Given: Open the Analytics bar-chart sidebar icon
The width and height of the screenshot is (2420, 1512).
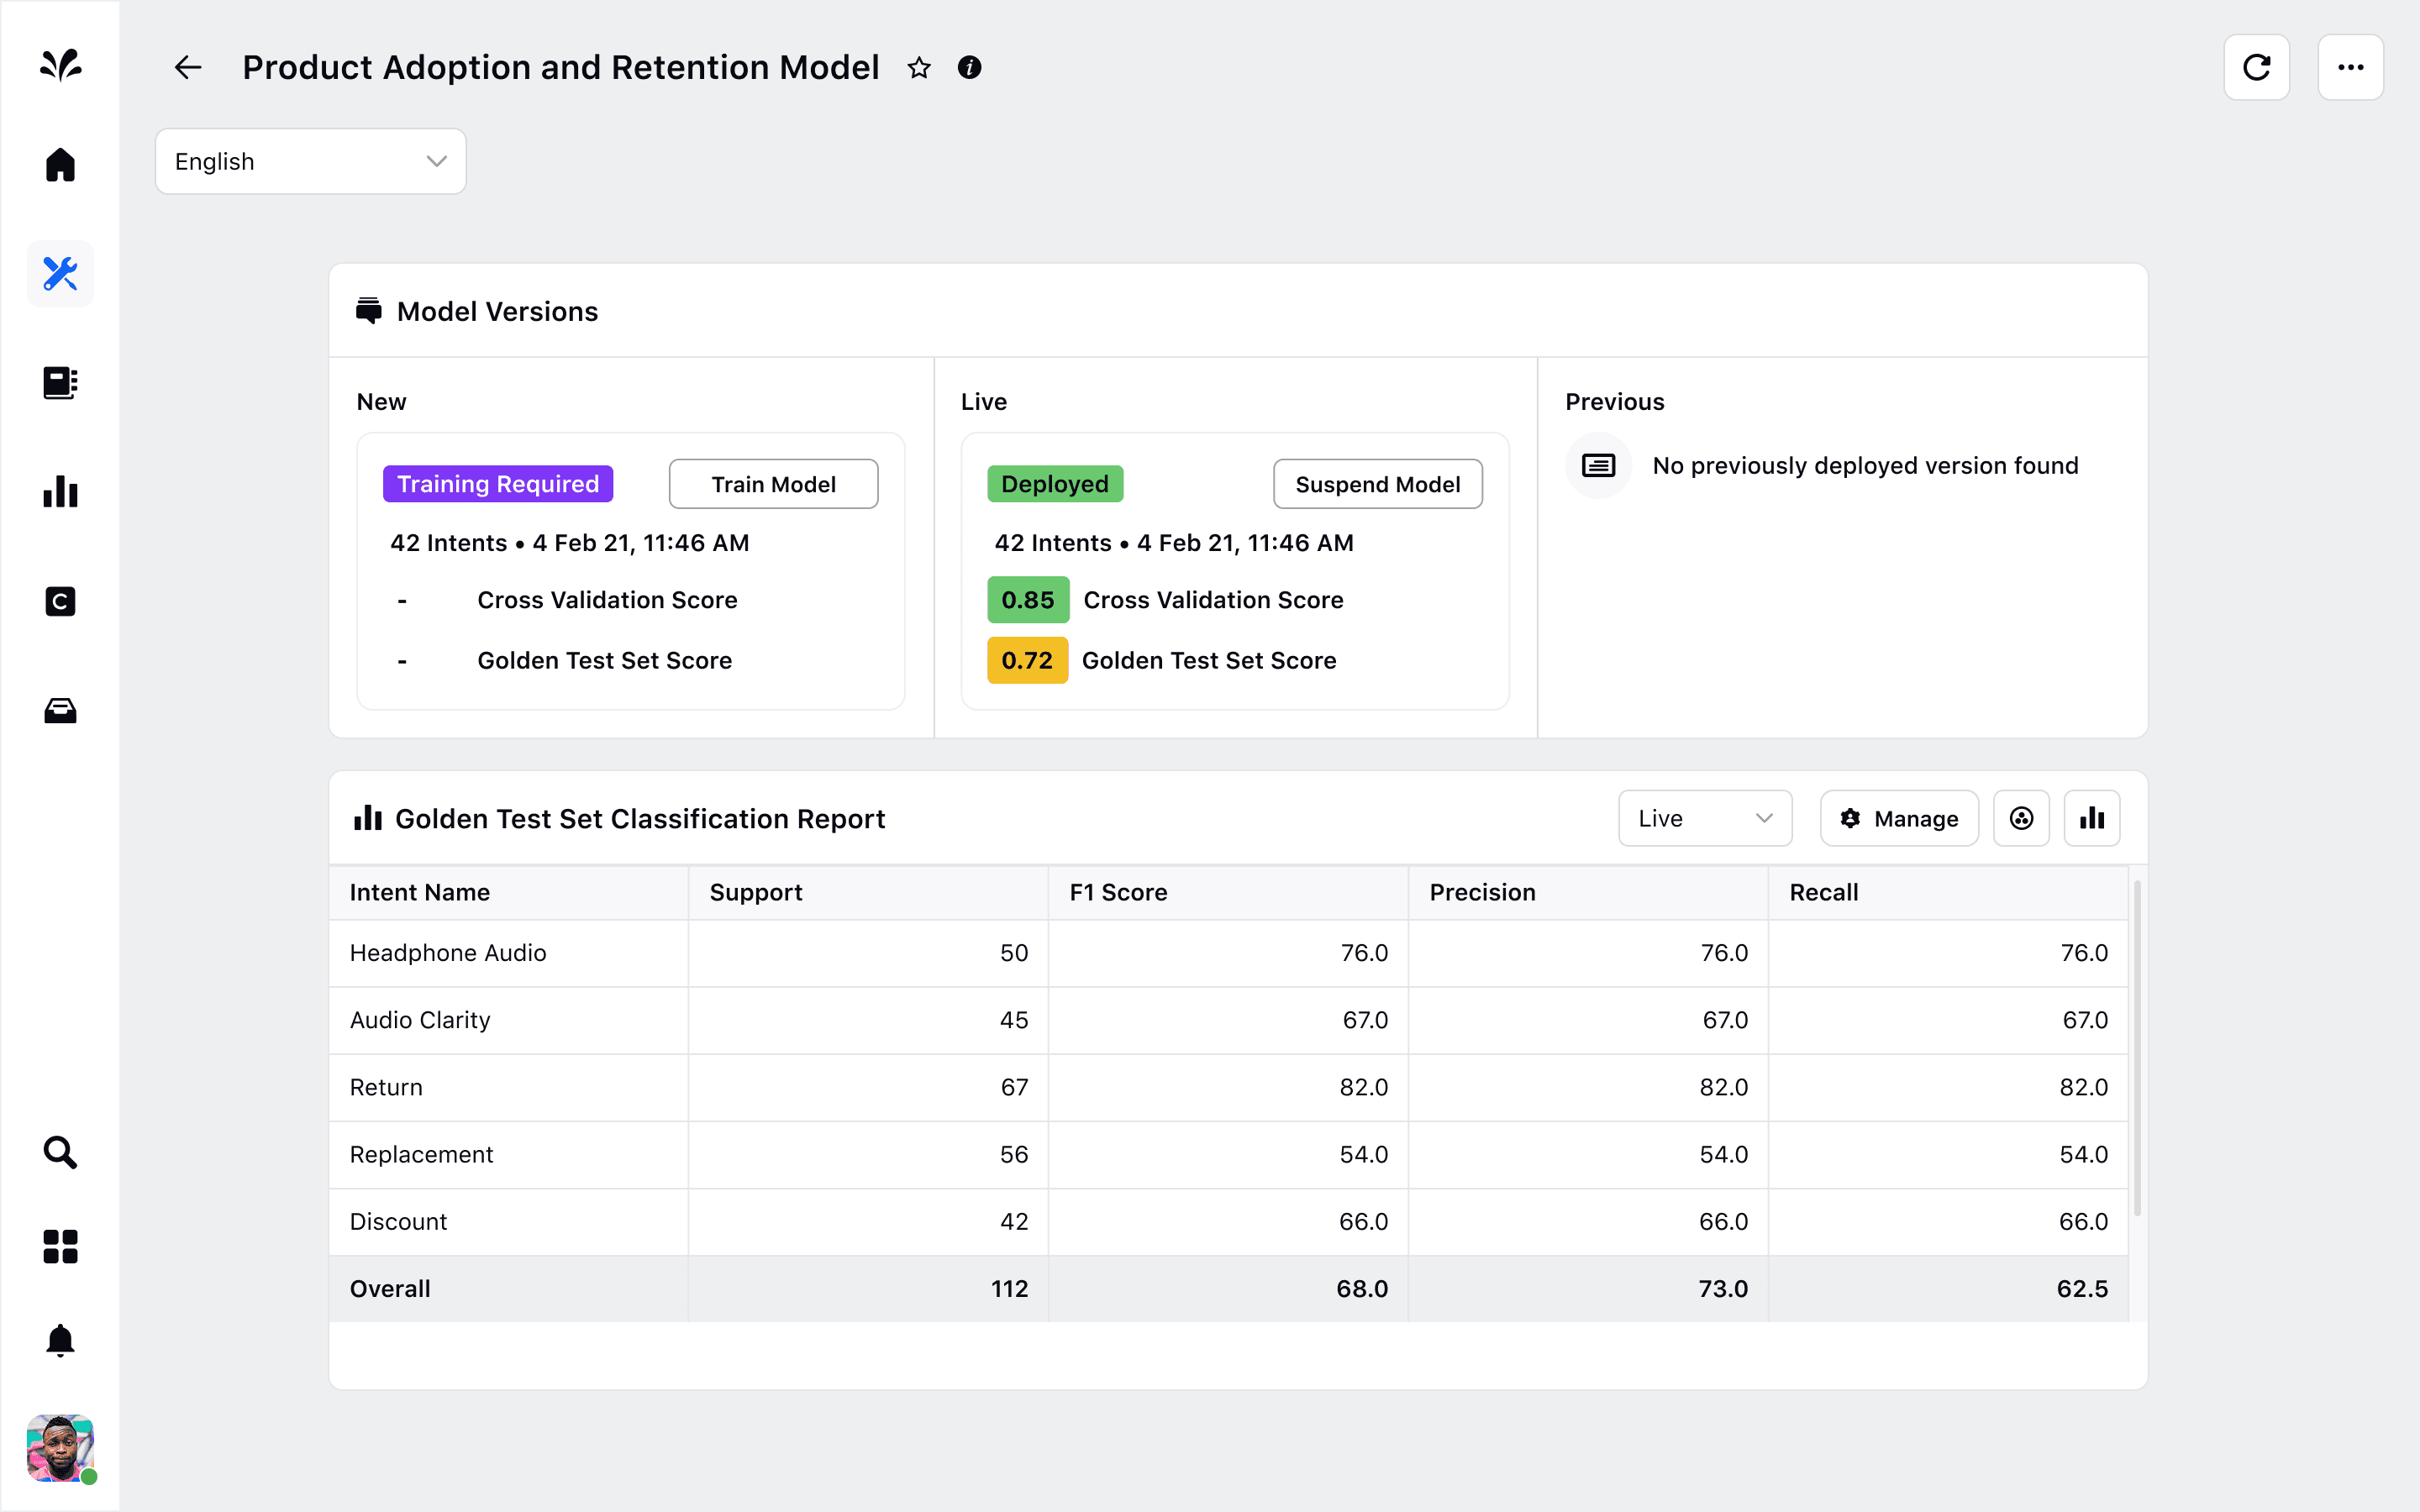Looking at the screenshot, I should pyautogui.click(x=60, y=491).
